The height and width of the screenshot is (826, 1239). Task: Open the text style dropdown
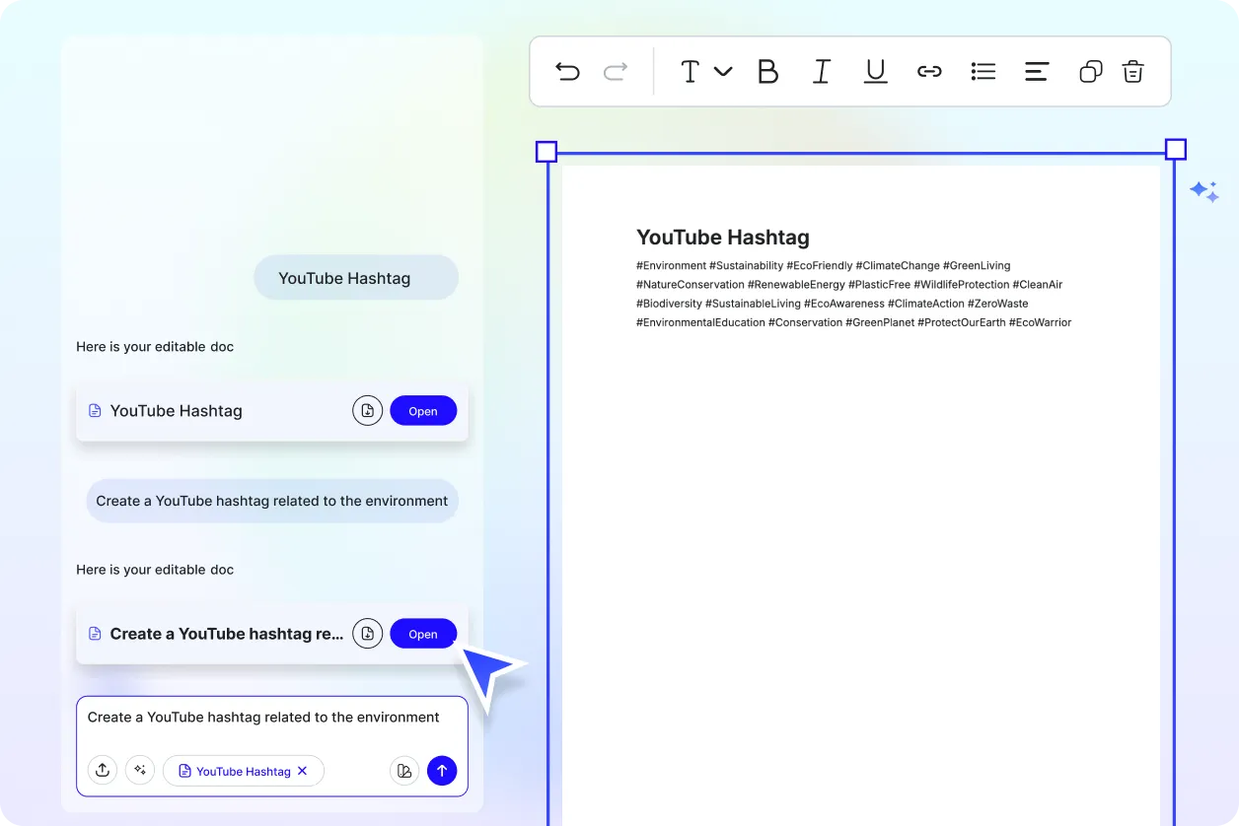click(x=705, y=71)
